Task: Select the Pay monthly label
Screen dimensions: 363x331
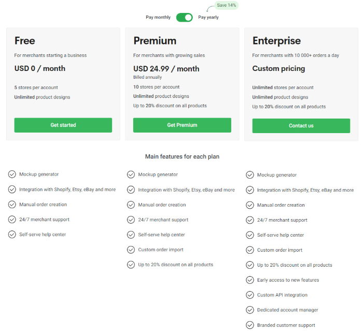Action: tap(158, 17)
